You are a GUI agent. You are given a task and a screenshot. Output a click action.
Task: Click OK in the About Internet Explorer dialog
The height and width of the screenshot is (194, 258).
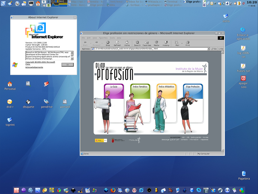point(68,65)
